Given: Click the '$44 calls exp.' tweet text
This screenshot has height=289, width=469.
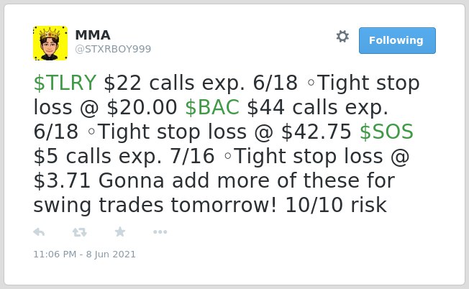Looking at the screenshot, I should click(318, 107).
